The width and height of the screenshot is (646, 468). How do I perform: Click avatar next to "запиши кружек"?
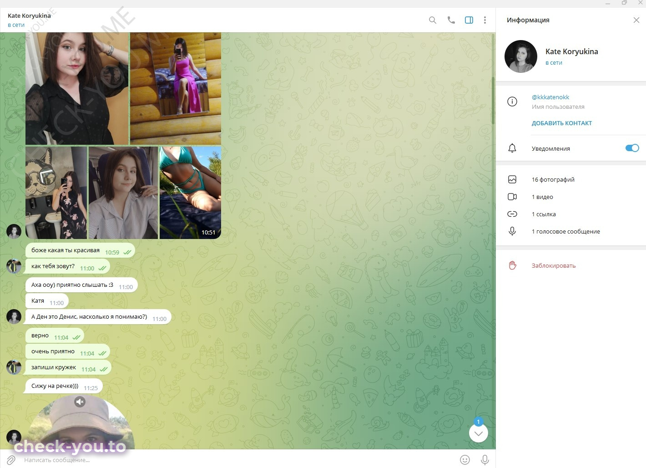coord(14,367)
